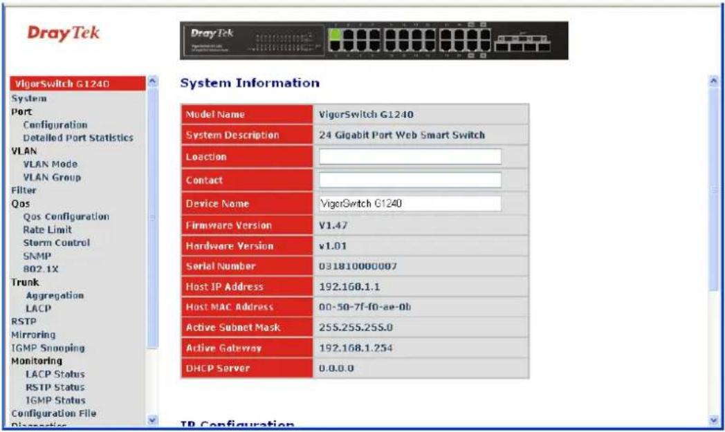
Task: Open Configuration File menu item
Action: [54, 413]
